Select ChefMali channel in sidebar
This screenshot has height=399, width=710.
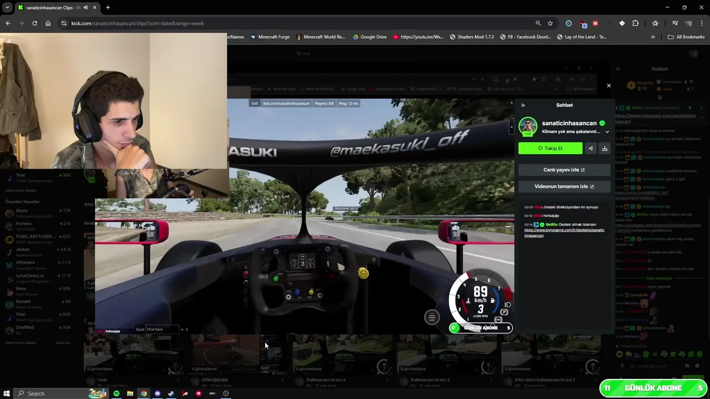(38, 330)
